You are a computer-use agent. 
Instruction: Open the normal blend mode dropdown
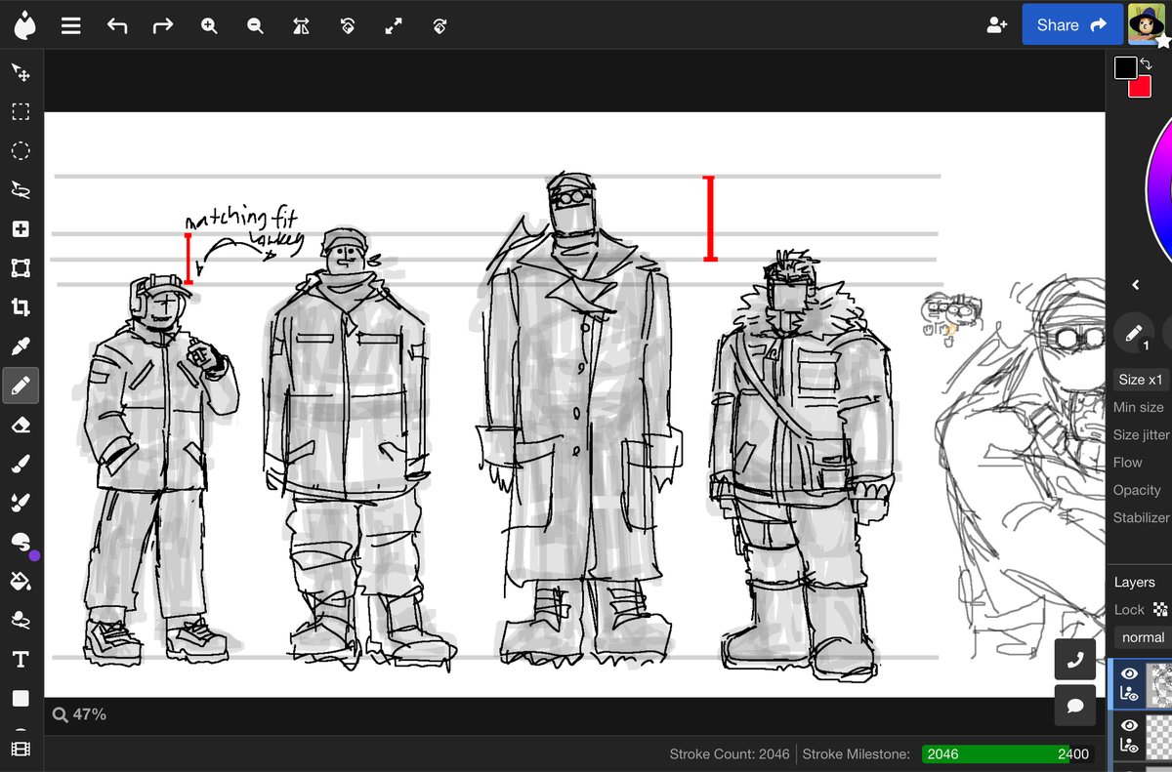tap(1143, 637)
